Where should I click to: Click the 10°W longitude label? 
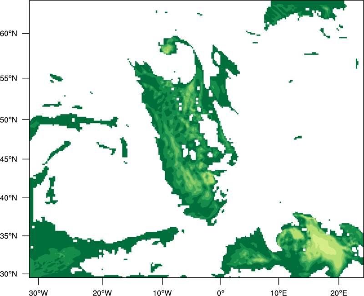162,293
